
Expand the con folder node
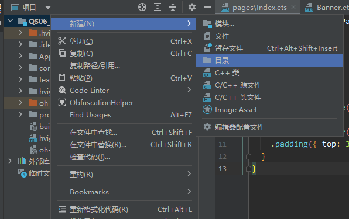coord(20,68)
